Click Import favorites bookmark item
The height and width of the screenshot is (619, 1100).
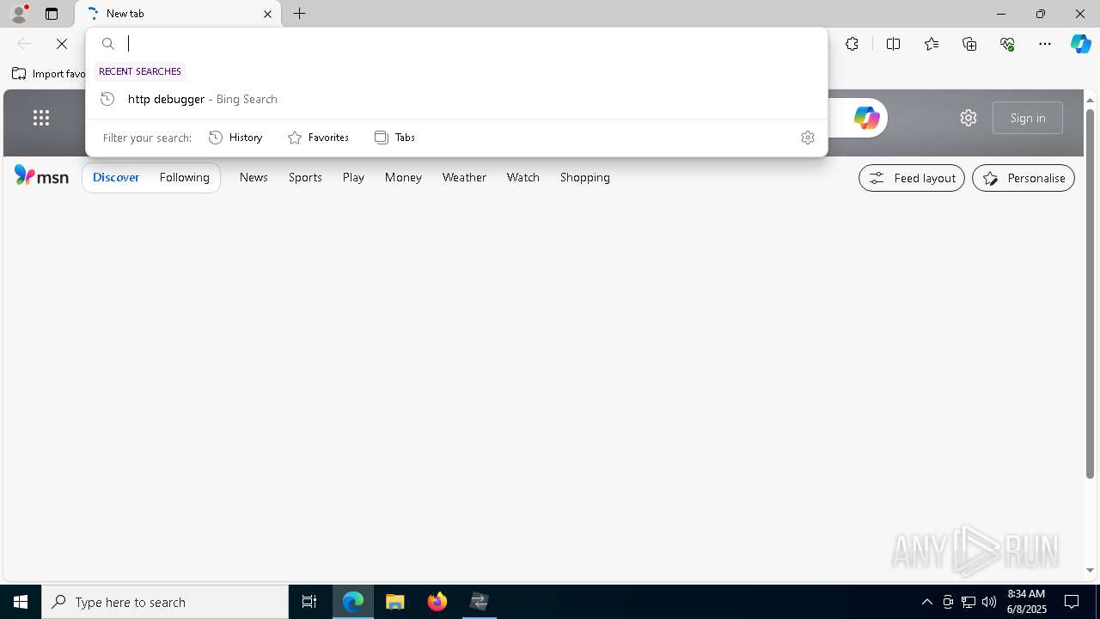coord(48,74)
